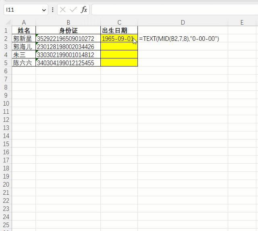
Task: Select row 1 header
Action: point(6,30)
